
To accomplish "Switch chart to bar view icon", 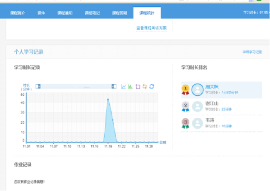I will click(130, 87).
